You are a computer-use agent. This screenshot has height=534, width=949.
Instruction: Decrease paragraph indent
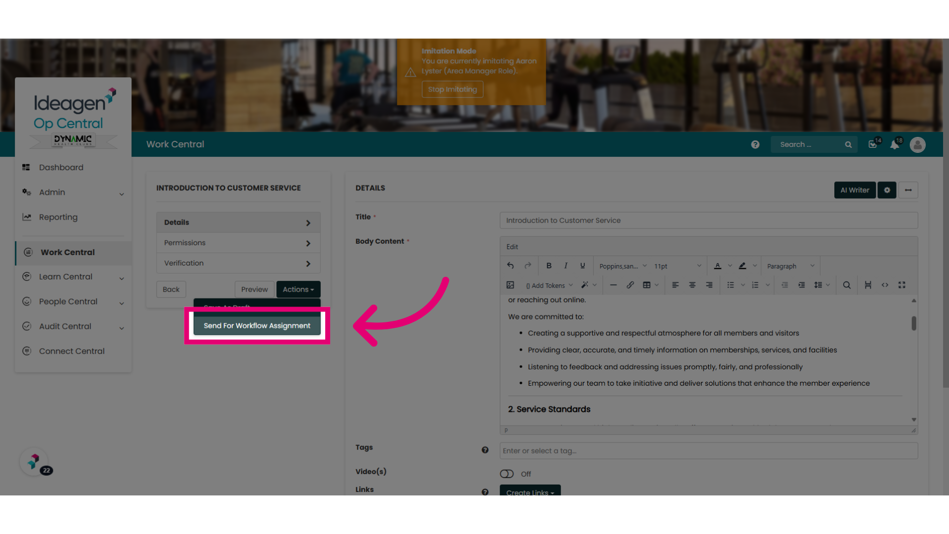pos(784,285)
